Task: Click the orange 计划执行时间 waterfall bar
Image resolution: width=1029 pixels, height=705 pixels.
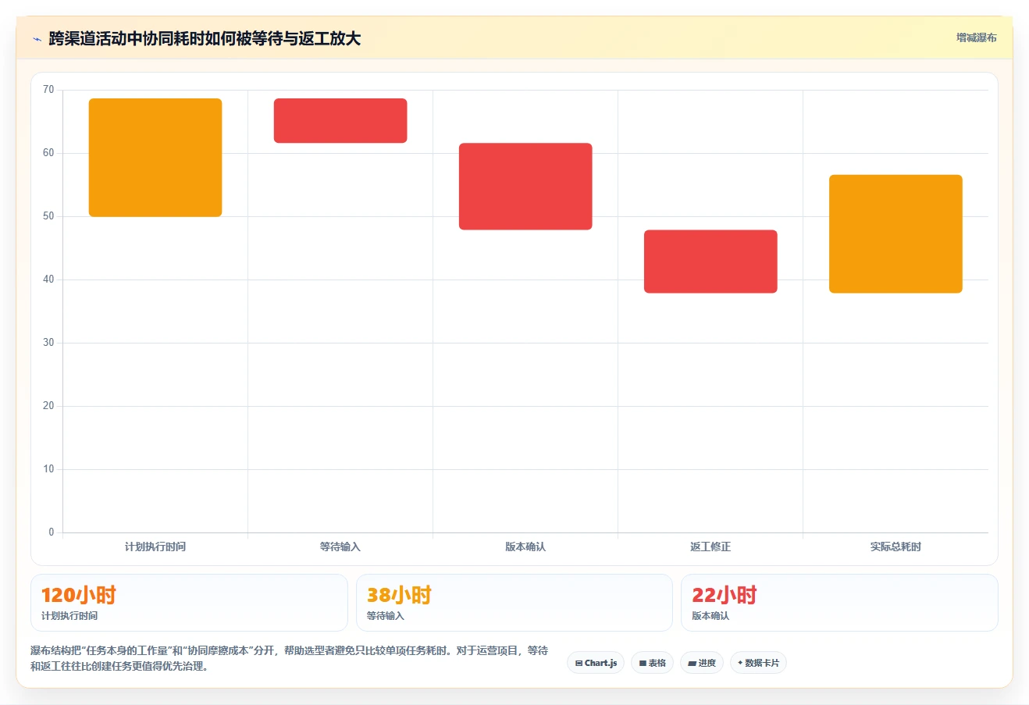Action: coord(155,158)
